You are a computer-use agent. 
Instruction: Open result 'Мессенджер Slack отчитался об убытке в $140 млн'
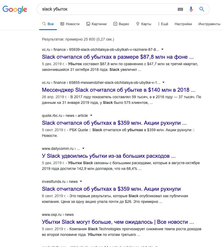tap(119, 90)
